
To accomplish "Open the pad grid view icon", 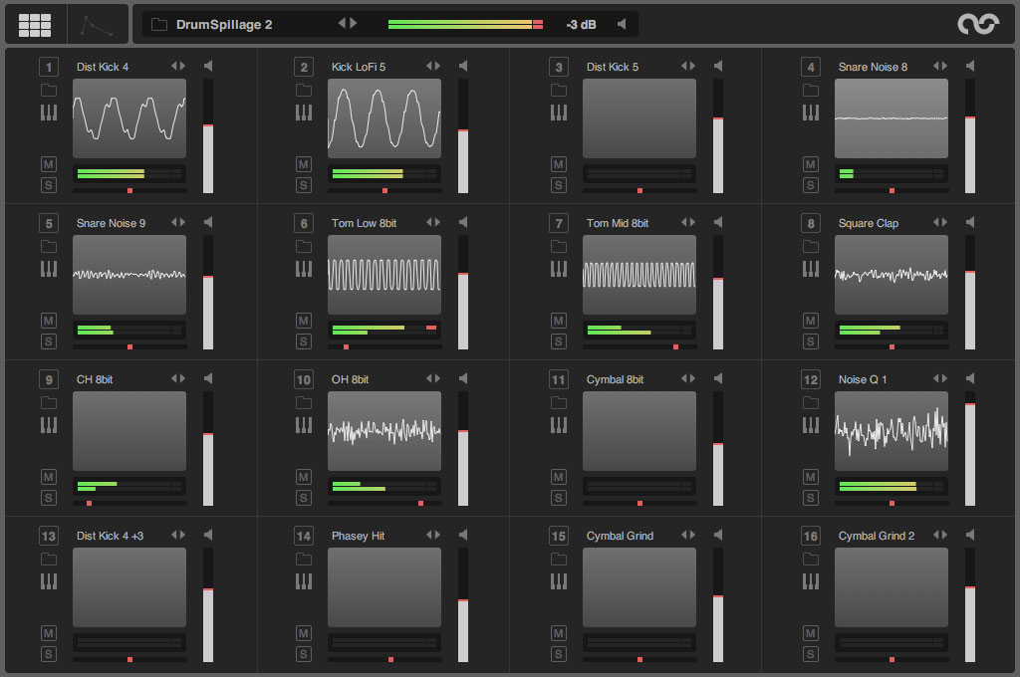I will [35, 24].
